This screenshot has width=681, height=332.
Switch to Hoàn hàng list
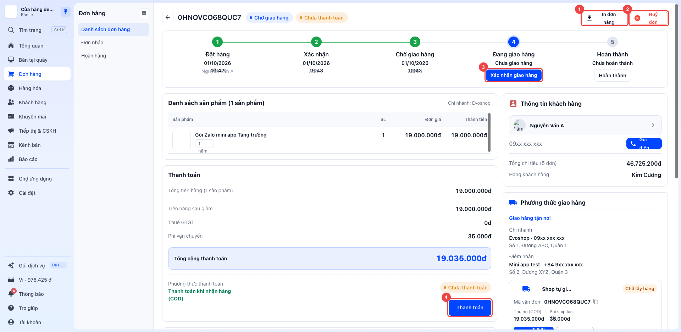pos(113,56)
